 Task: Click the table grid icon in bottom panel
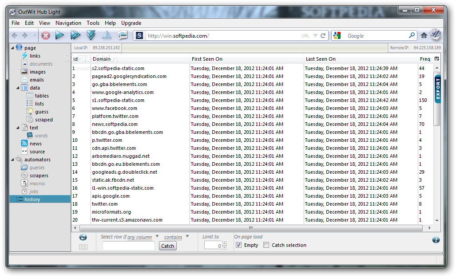pos(83,247)
